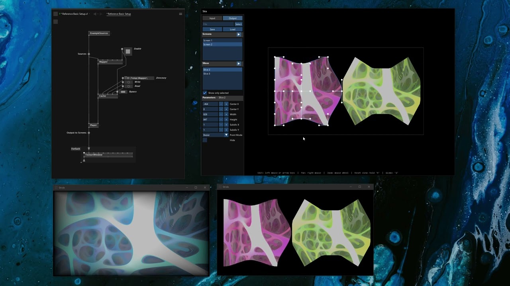
Task: Toggle the Hide checkbox box
Action: click(x=205, y=140)
